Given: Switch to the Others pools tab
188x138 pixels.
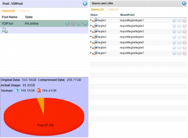Looking at the screenshot, I should coord(24,11).
